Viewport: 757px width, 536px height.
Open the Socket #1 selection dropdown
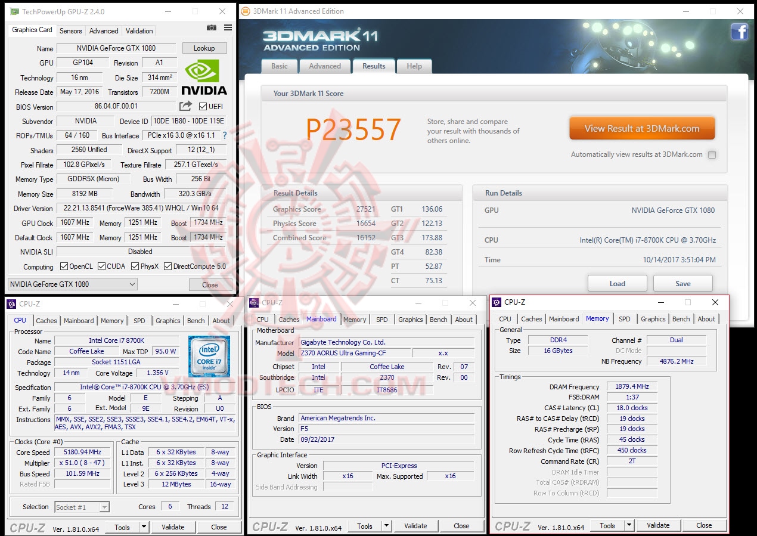[82, 507]
